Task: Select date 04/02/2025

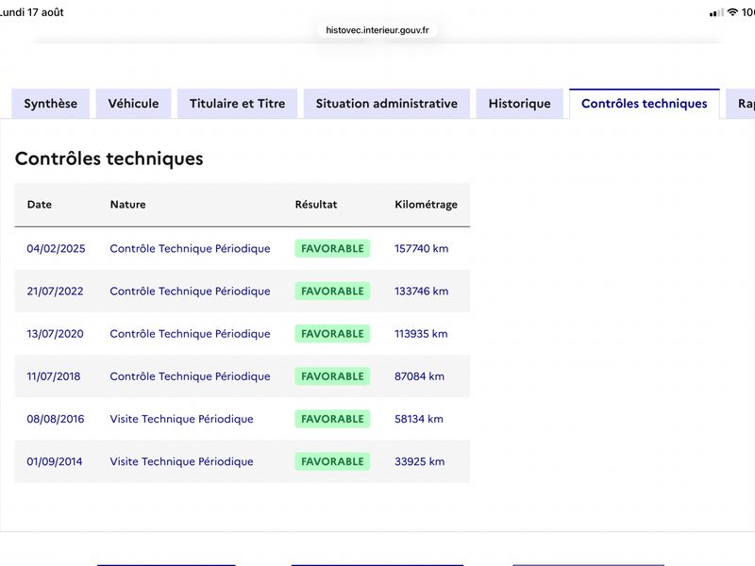Action: (56, 249)
